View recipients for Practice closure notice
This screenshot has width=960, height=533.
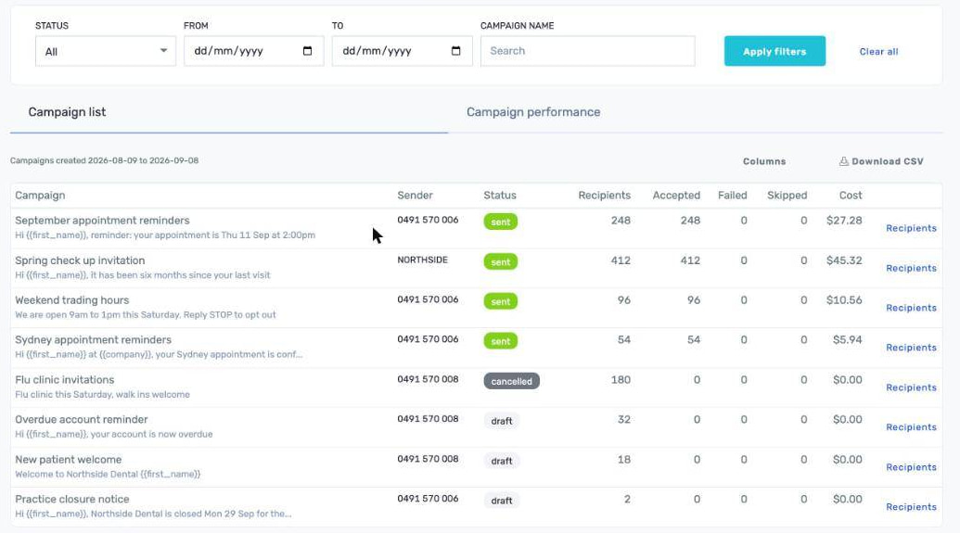pyautogui.click(x=911, y=507)
